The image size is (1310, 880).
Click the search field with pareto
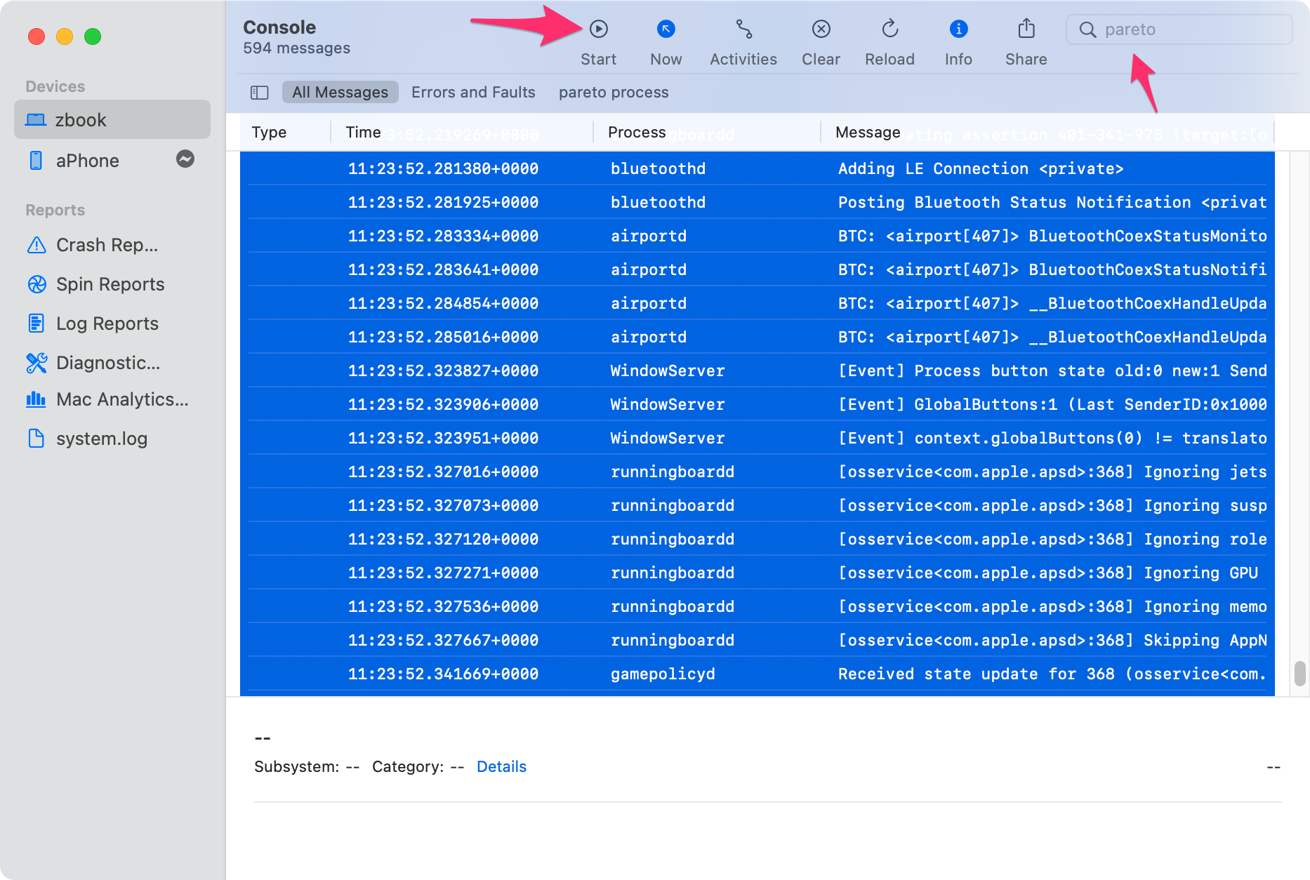point(1179,29)
